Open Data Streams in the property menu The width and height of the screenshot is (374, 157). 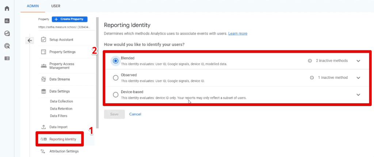59,79
